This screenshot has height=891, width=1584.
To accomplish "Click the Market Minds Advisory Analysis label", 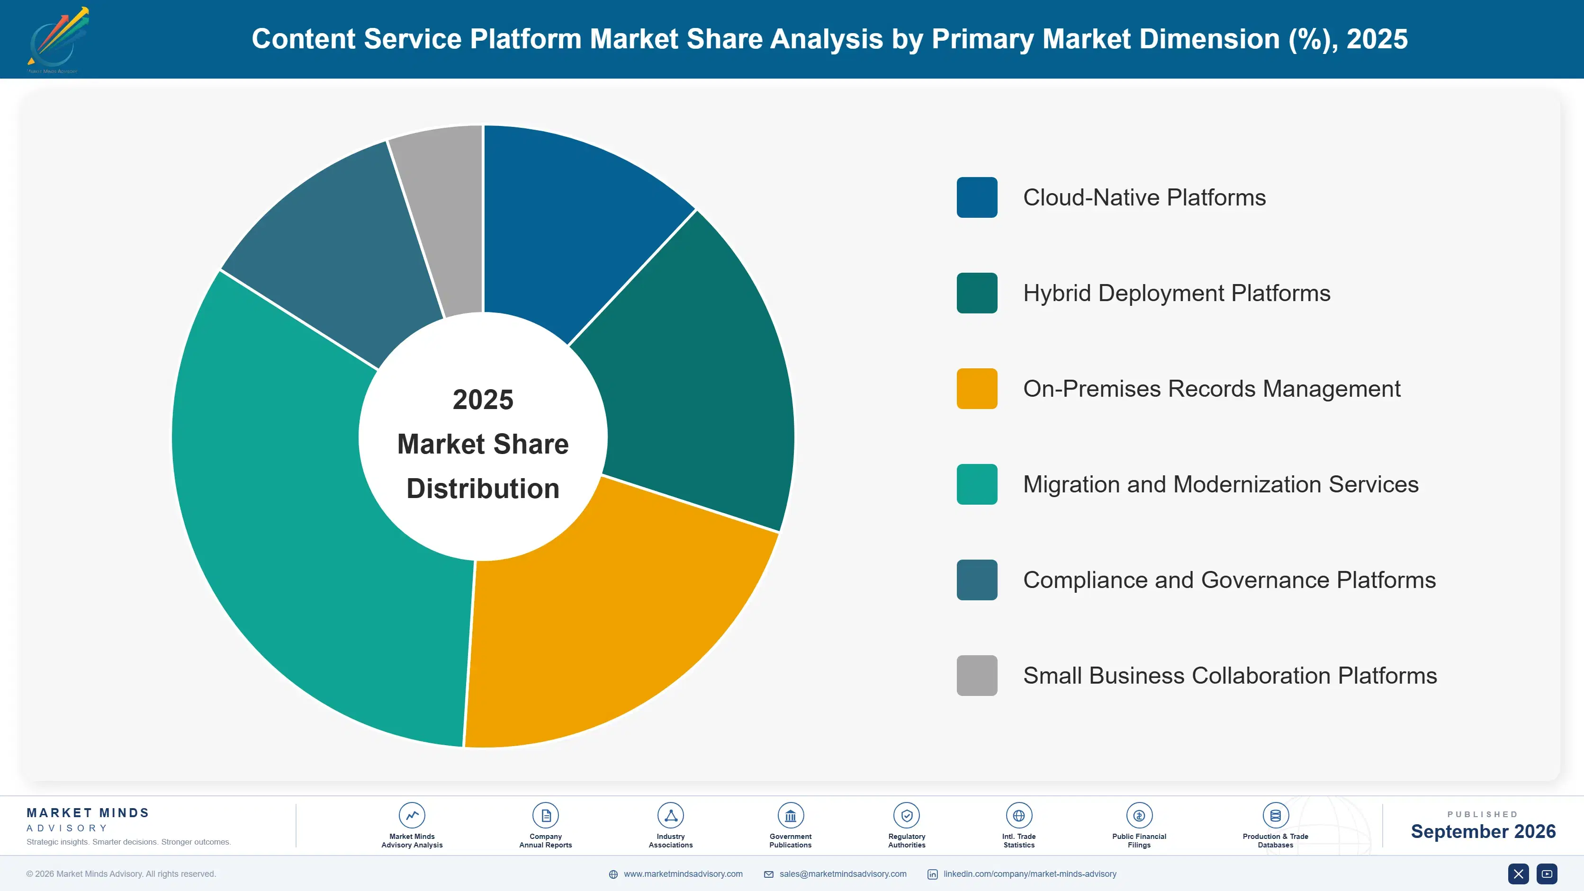I will tap(411, 841).
